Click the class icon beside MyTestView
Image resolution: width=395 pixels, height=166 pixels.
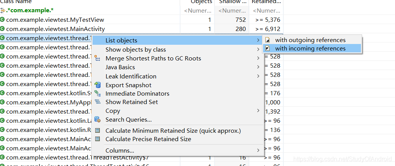click(x=3, y=20)
